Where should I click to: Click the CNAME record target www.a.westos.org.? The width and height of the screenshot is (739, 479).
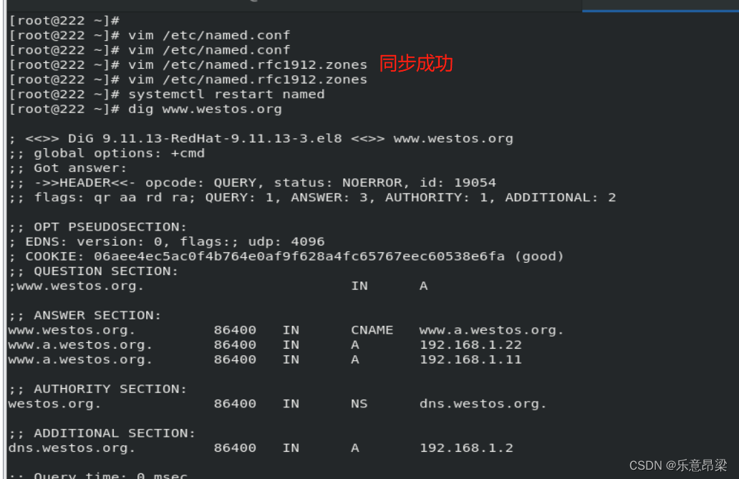click(x=491, y=330)
